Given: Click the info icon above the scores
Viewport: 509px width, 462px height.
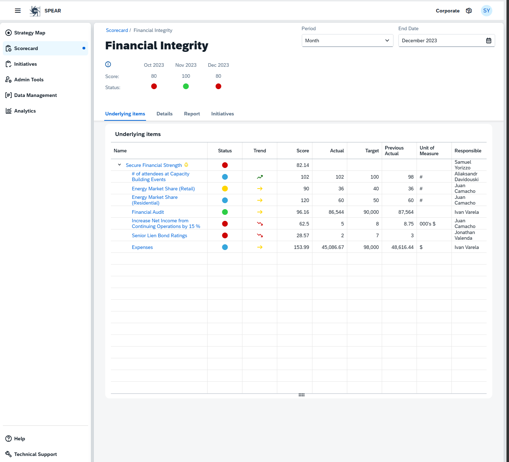Looking at the screenshot, I should tap(108, 64).
